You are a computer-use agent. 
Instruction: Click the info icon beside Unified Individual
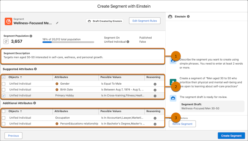pos(128,42)
